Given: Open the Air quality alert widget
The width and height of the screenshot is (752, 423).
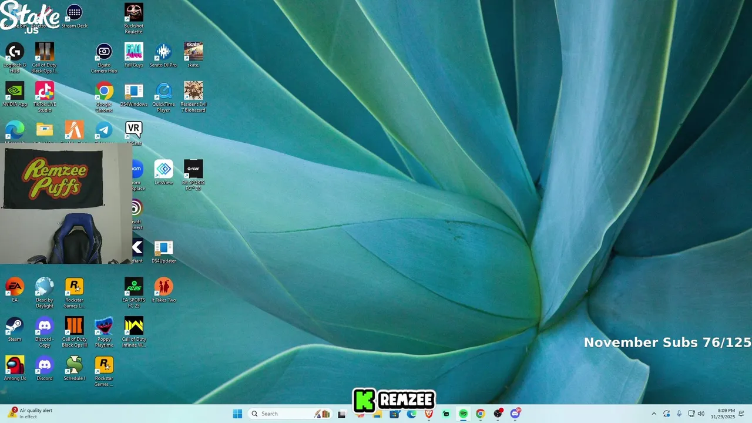Looking at the screenshot, I should point(31,414).
